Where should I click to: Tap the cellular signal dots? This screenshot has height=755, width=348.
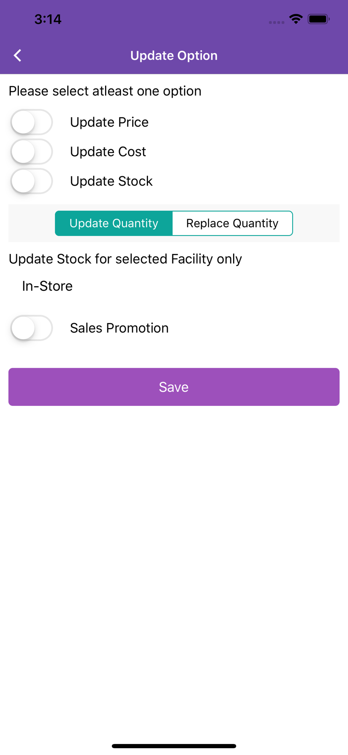coord(276,23)
